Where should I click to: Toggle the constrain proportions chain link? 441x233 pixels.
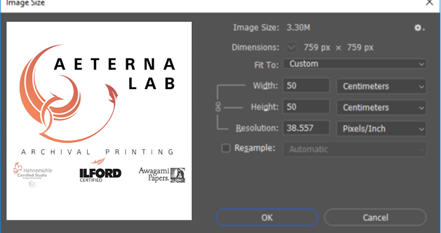219,107
